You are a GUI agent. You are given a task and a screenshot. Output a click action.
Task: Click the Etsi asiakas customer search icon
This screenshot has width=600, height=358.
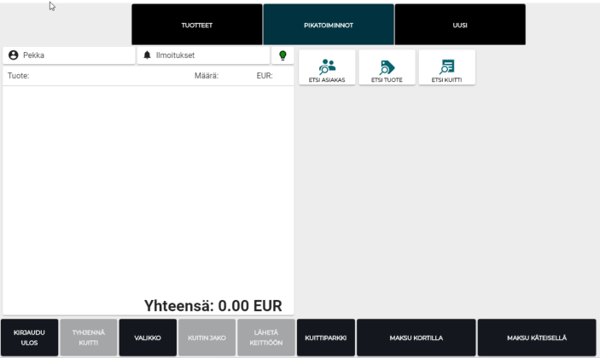[x=327, y=66]
